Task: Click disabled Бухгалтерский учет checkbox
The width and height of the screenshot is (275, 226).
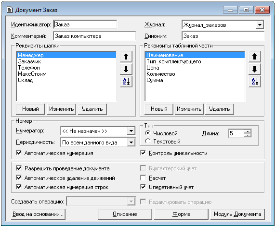Action: 143,168
